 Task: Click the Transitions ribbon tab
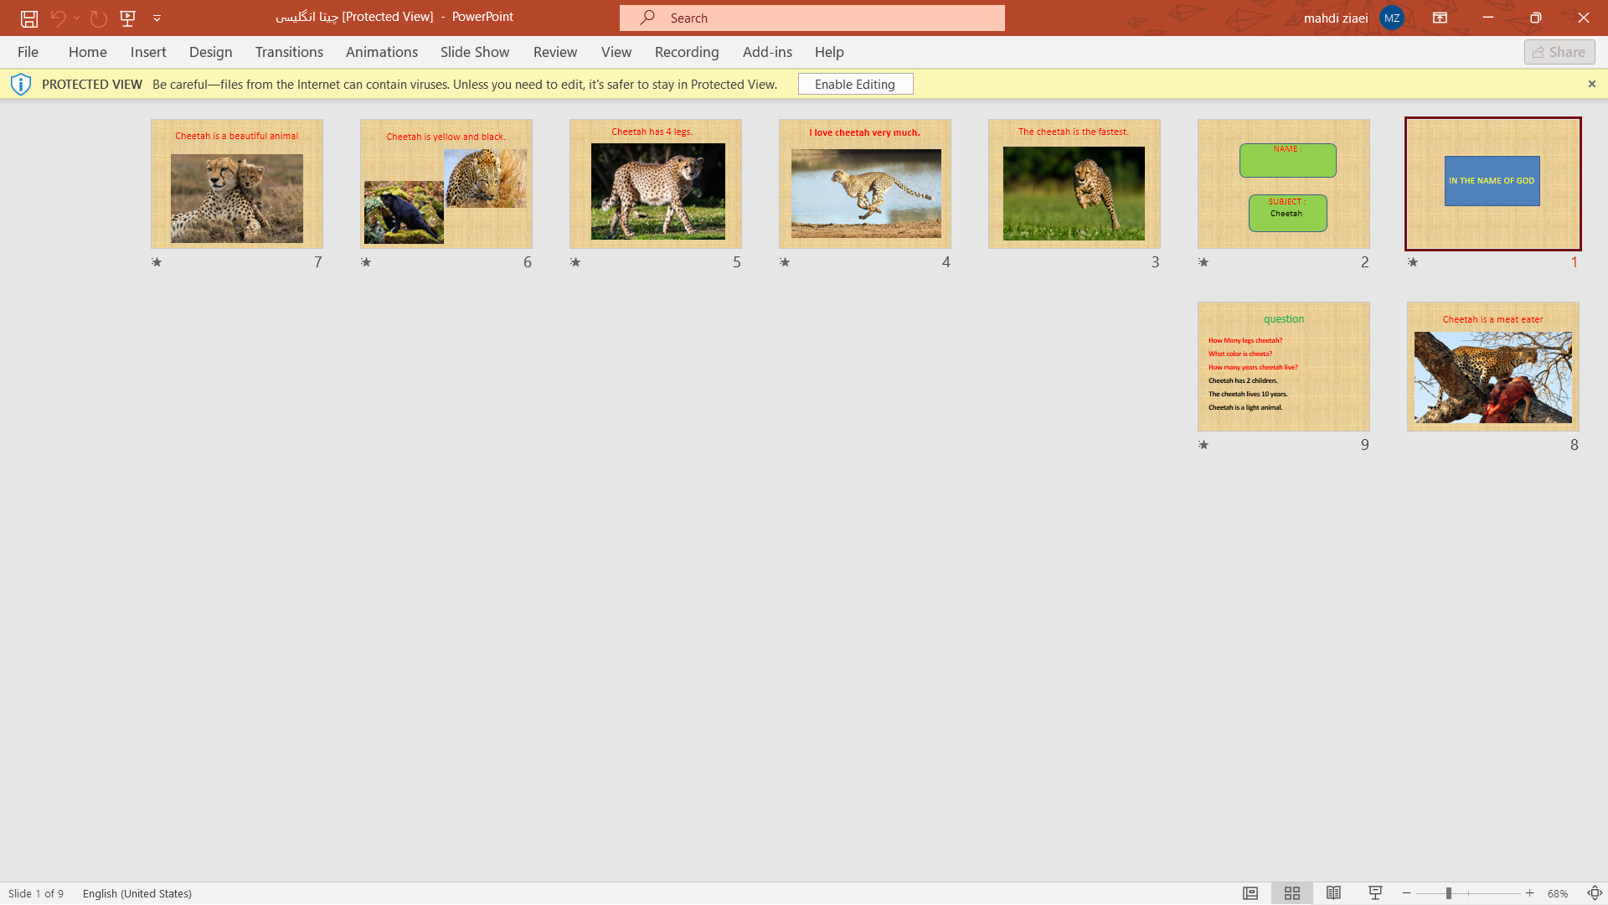[x=288, y=51]
